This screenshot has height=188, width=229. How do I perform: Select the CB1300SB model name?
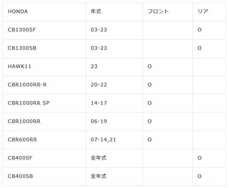(22, 48)
